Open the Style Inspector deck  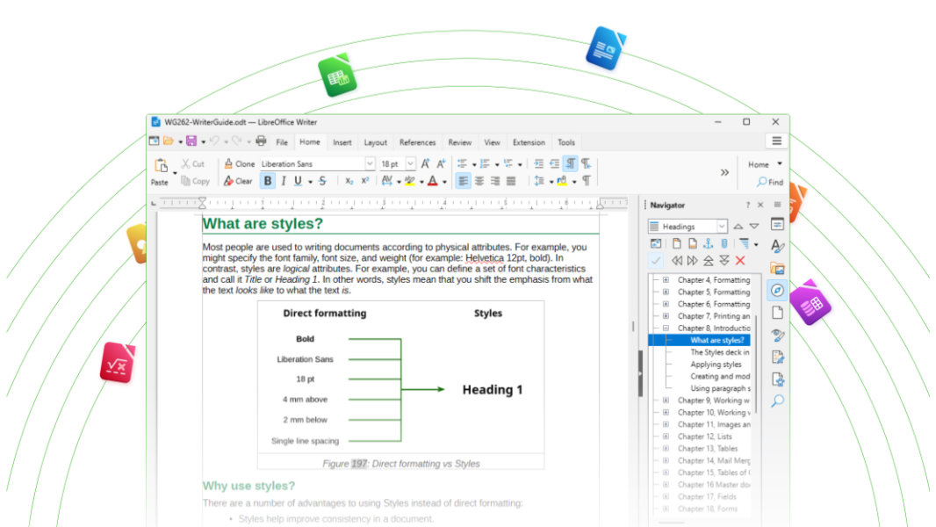[777, 335]
